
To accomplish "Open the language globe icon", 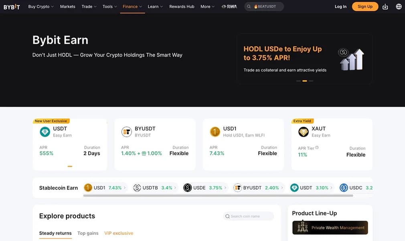I will pos(399,7).
